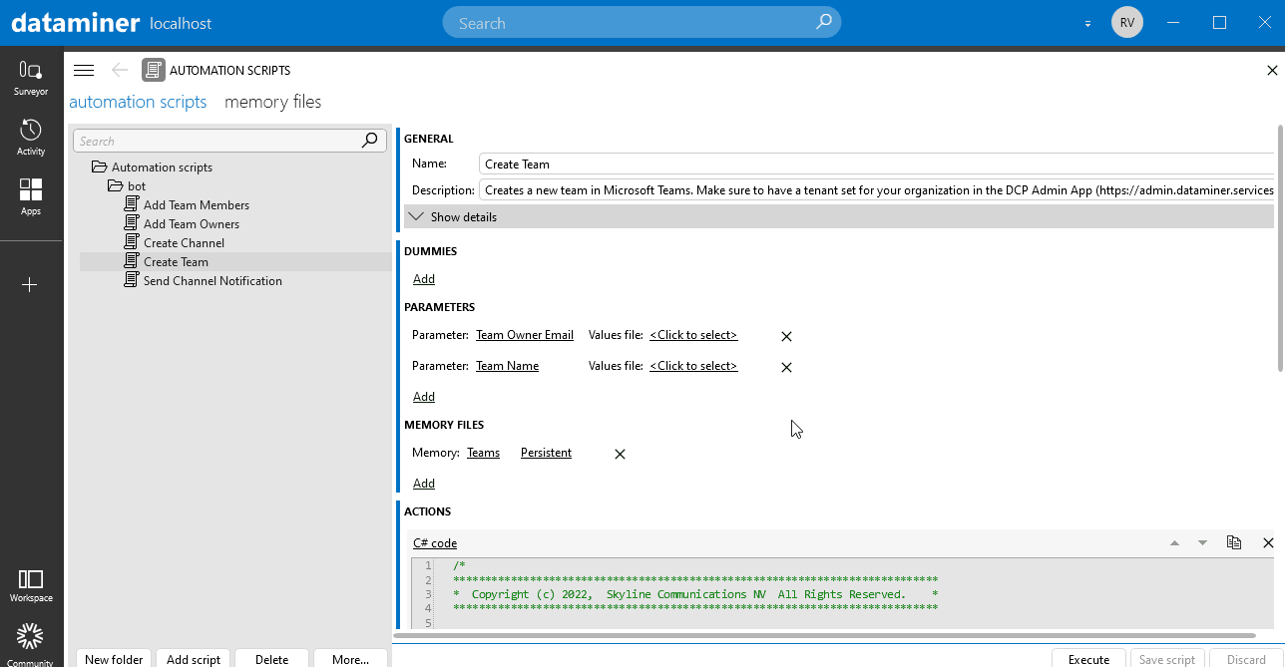Select the Send Channel Notification script
The height and width of the screenshot is (667, 1285).
pos(213,280)
